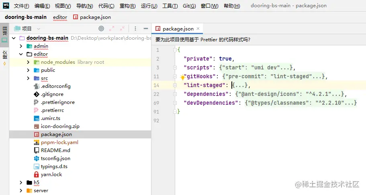This screenshot has width=366, height=195.
Task: Select the yarn.lock file
Action: pyautogui.click(x=48, y=175)
